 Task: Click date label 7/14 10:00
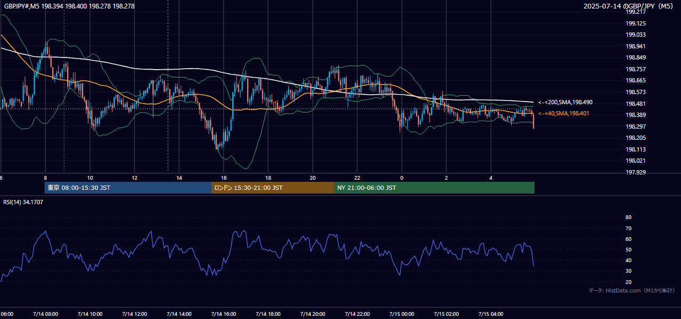90,314
